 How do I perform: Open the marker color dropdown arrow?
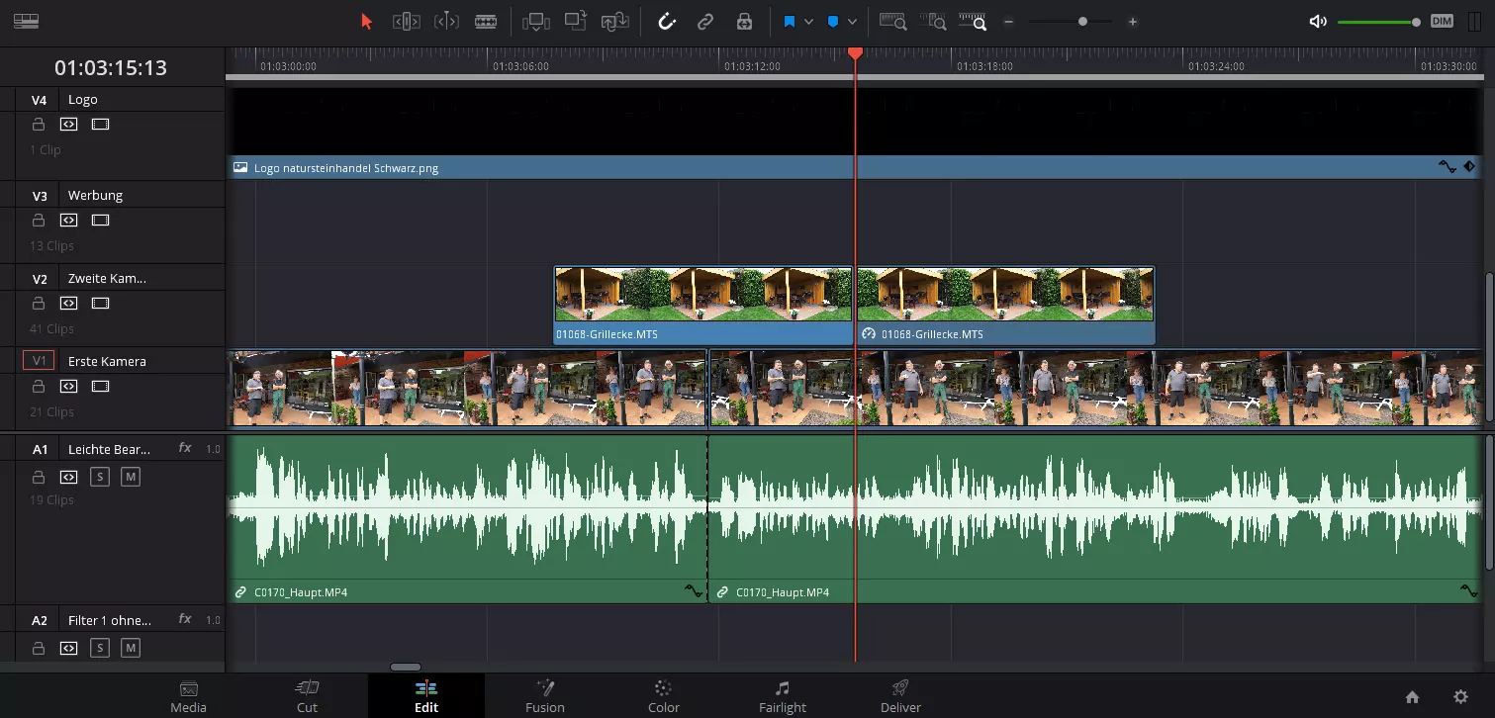click(852, 21)
